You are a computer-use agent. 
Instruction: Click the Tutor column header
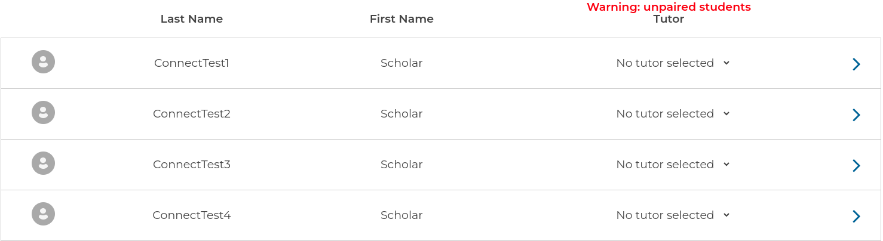[x=669, y=19]
